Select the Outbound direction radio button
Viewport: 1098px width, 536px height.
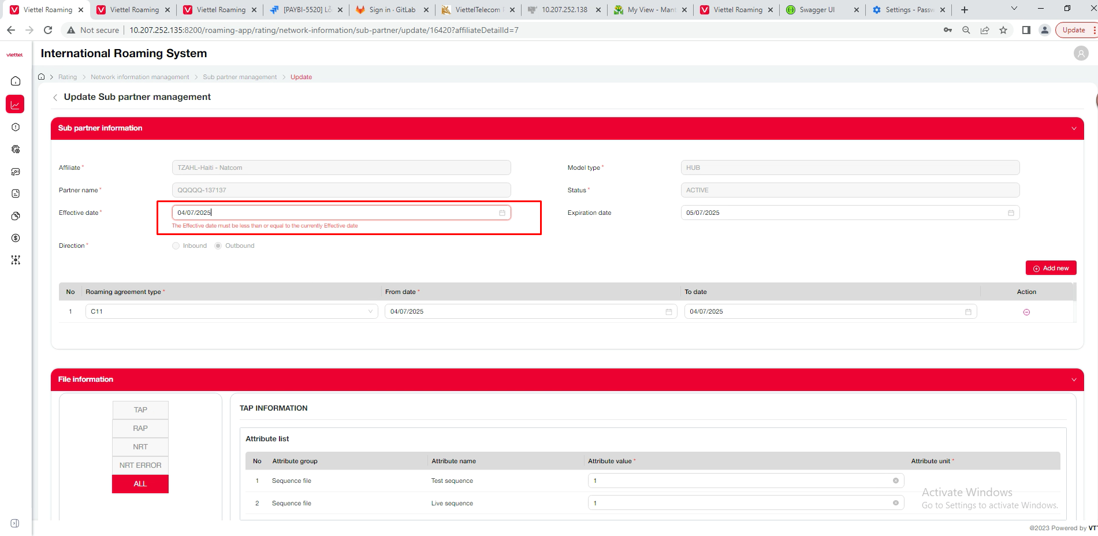tap(218, 246)
